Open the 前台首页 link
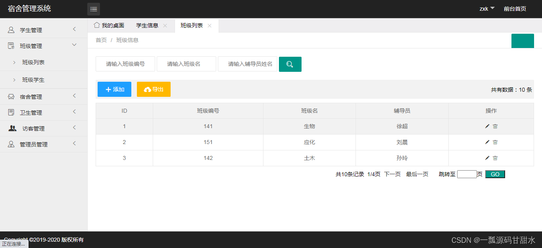 pyautogui.click(x=515, y=9)
